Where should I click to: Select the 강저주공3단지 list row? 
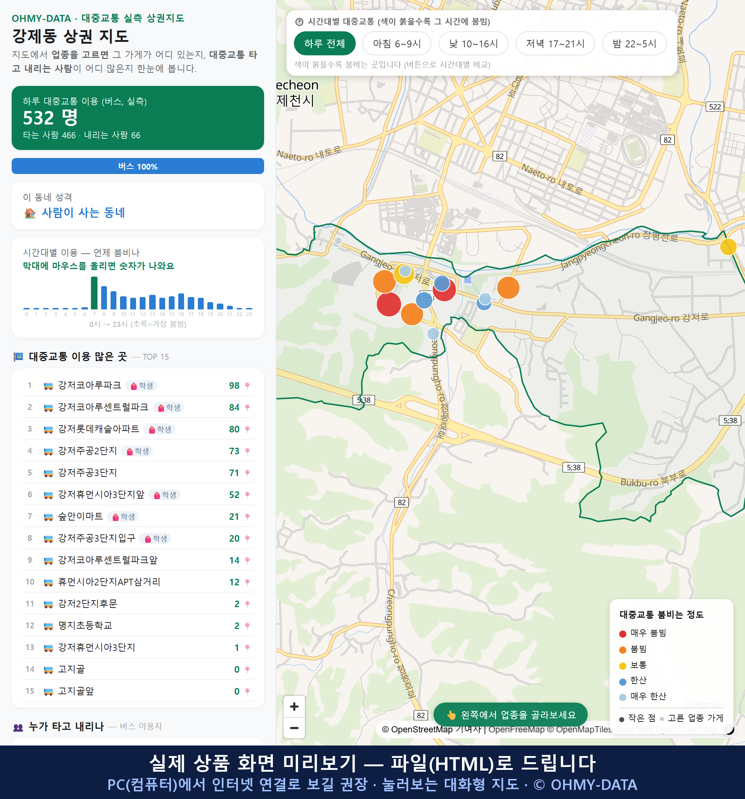[x=138, y=473]
